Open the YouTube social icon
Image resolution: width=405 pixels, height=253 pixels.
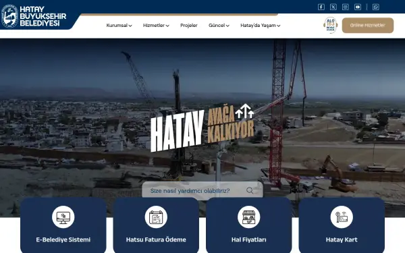tap(358, 7)
